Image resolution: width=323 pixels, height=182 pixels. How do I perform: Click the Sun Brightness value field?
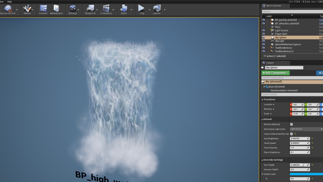click(298, 139)
